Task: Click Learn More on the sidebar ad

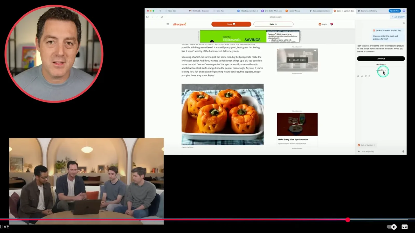Action: tap(297, 60)
